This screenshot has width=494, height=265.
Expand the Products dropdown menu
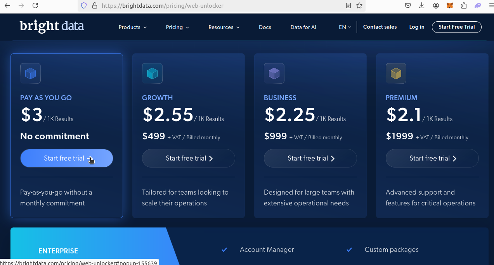point(133,27)
